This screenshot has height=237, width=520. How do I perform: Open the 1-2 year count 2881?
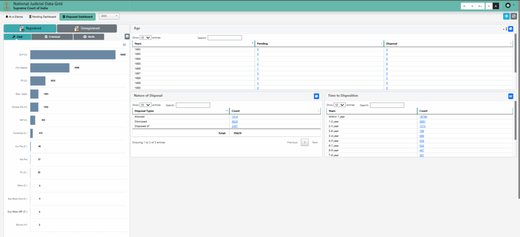pyautogui.click(x=422, y=122)
